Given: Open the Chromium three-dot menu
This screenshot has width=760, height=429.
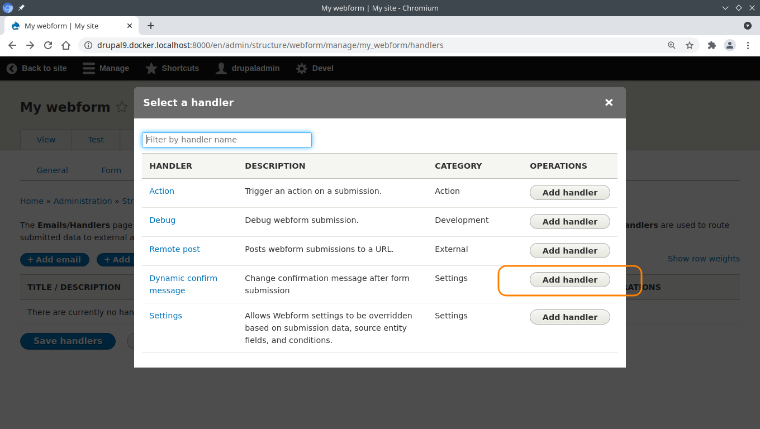Looking at the screenshot, I should click(x=748, y=45).
